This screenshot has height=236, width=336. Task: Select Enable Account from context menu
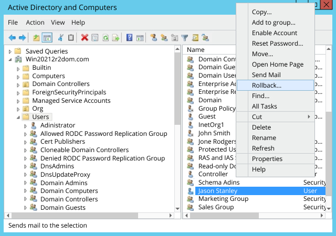[275, 33]
